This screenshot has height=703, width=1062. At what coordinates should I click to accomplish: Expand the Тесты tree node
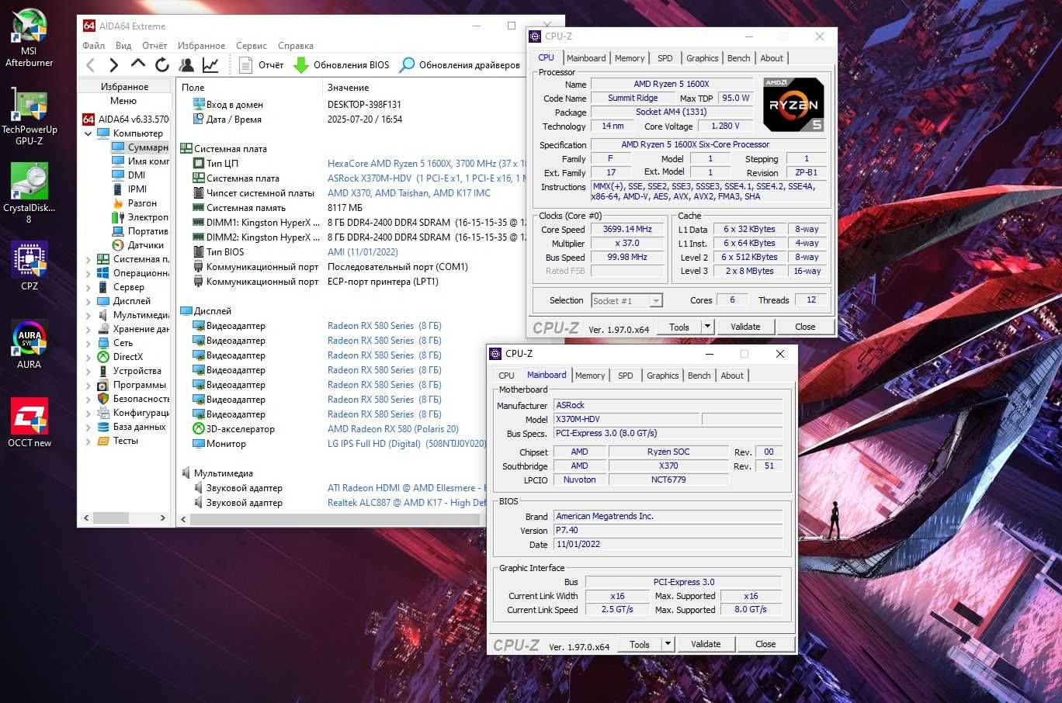click(88, 441)
